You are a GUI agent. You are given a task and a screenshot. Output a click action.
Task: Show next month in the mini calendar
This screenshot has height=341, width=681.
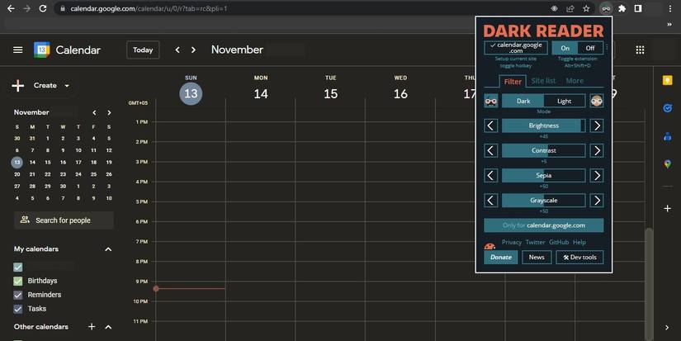(109, 112)
